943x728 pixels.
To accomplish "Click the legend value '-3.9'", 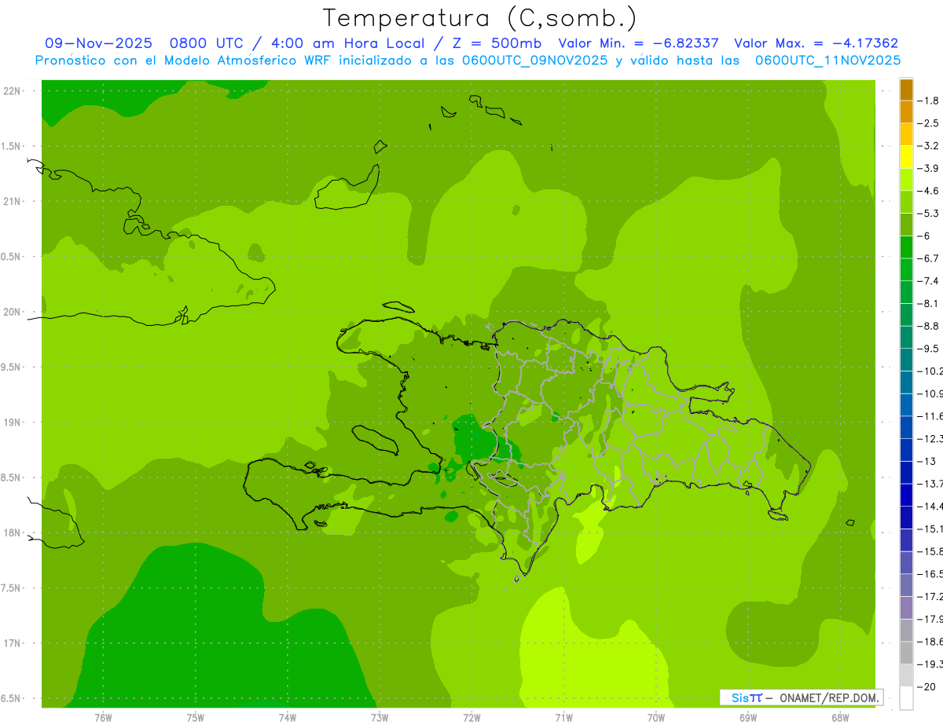I will (927, 168).
